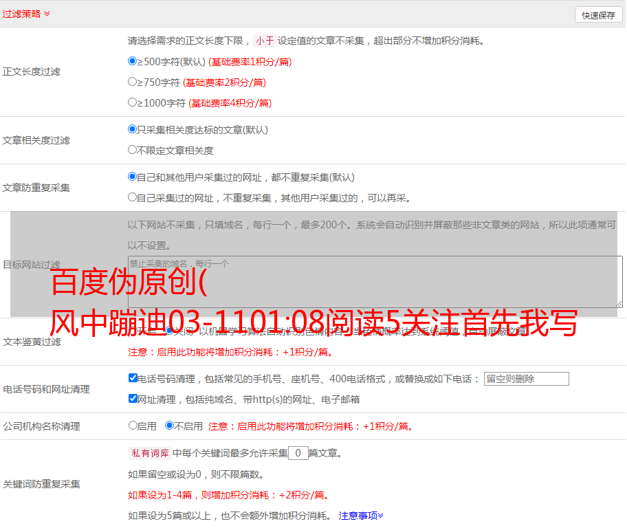Choose 不限定文章相关度 radio option
627x528 pixels.
(x=132, y=150)
